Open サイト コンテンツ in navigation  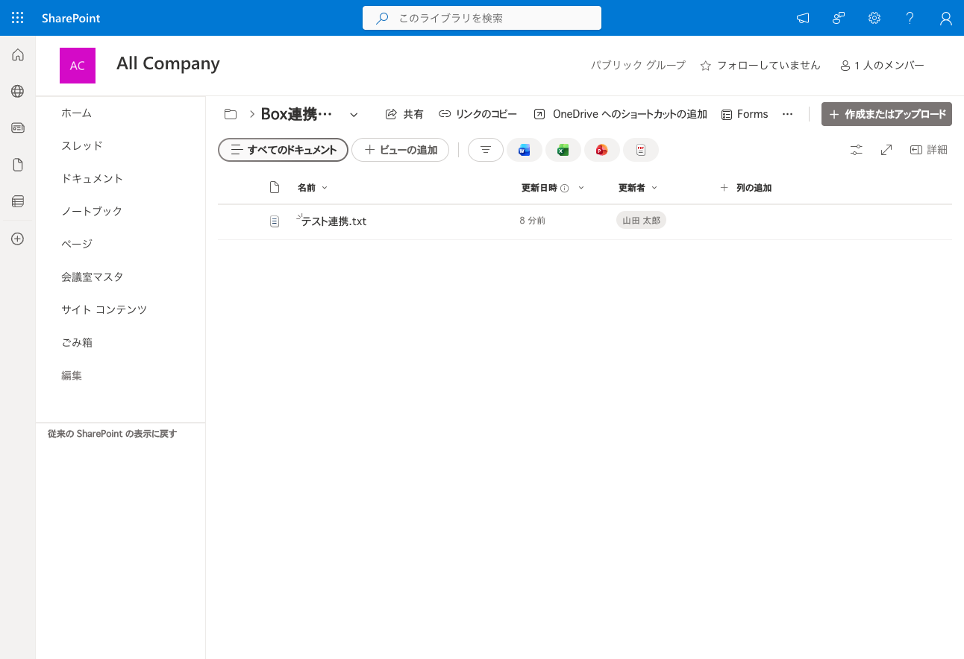click(x=104, y=309)
